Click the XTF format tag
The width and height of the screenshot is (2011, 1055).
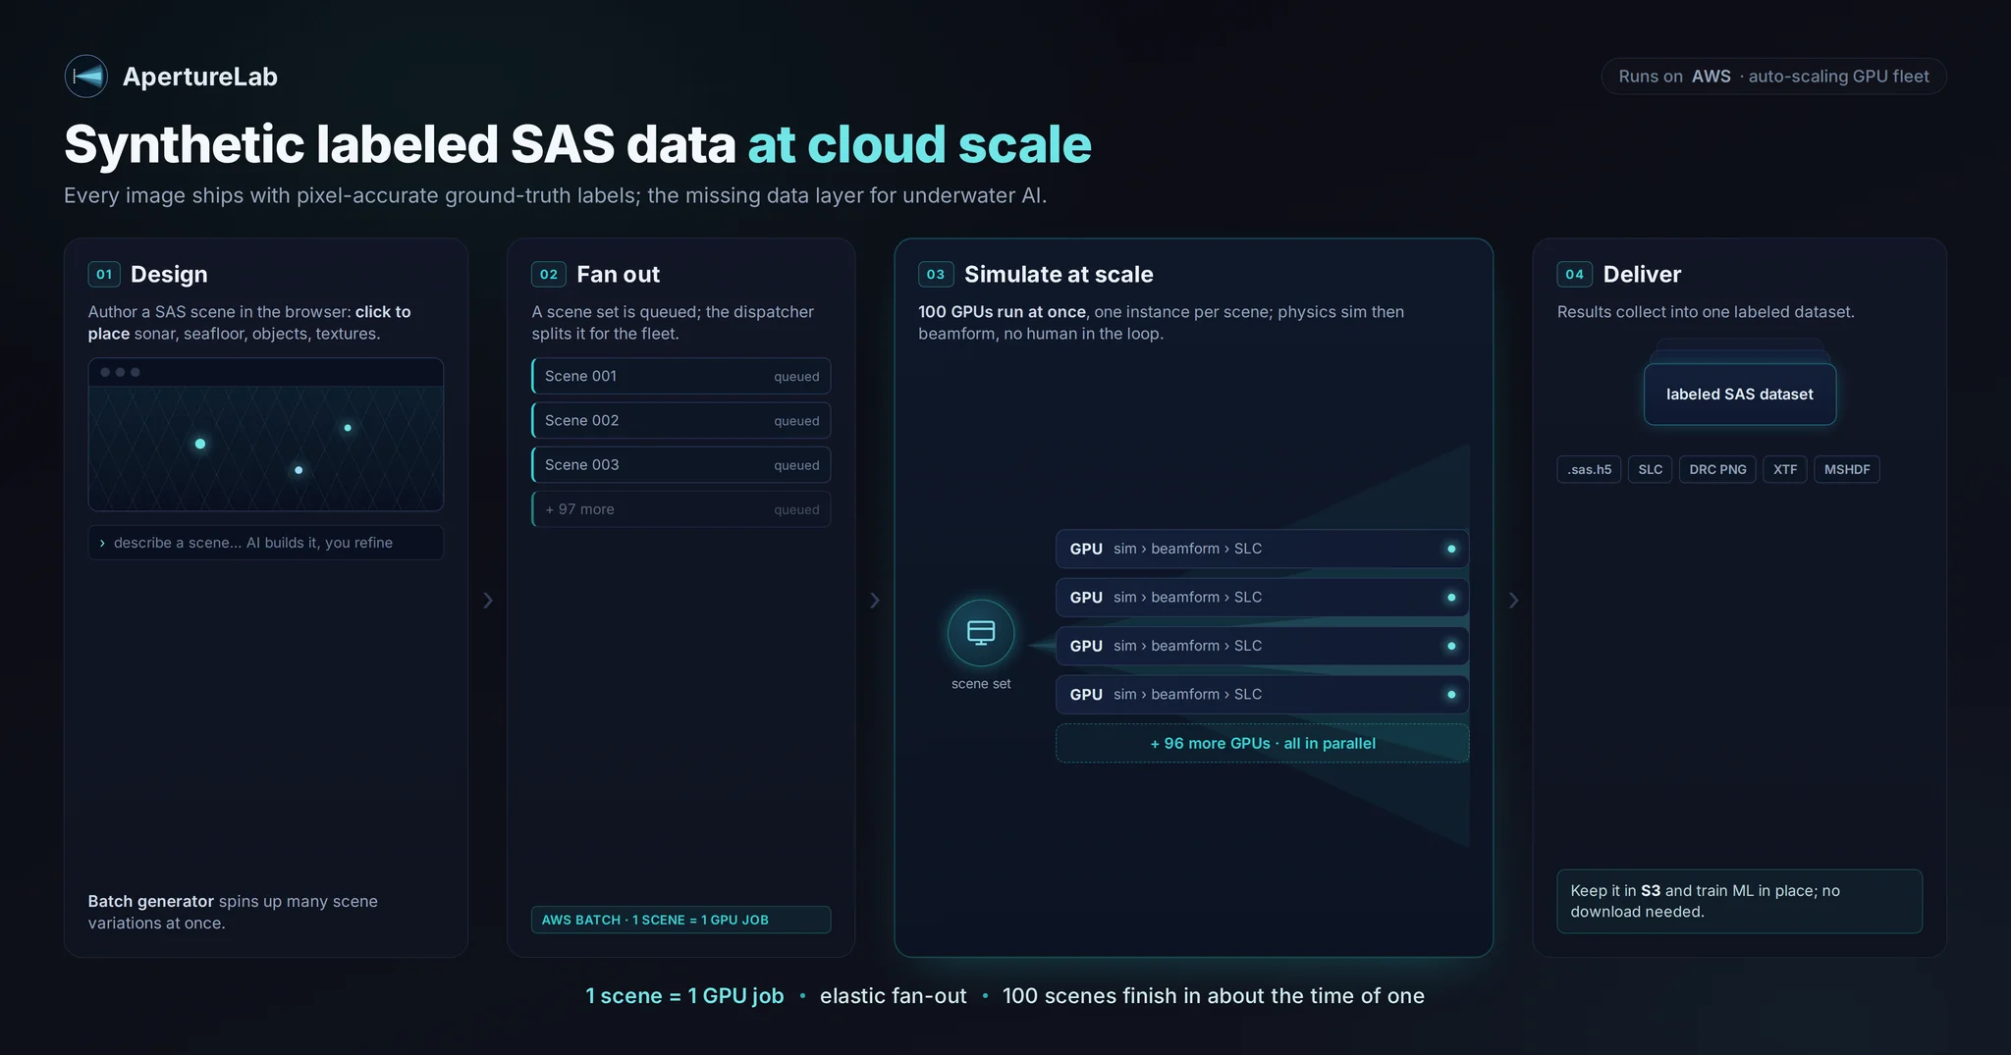pos(1785,469)
